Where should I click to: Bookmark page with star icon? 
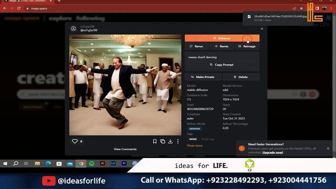(301, 8)
